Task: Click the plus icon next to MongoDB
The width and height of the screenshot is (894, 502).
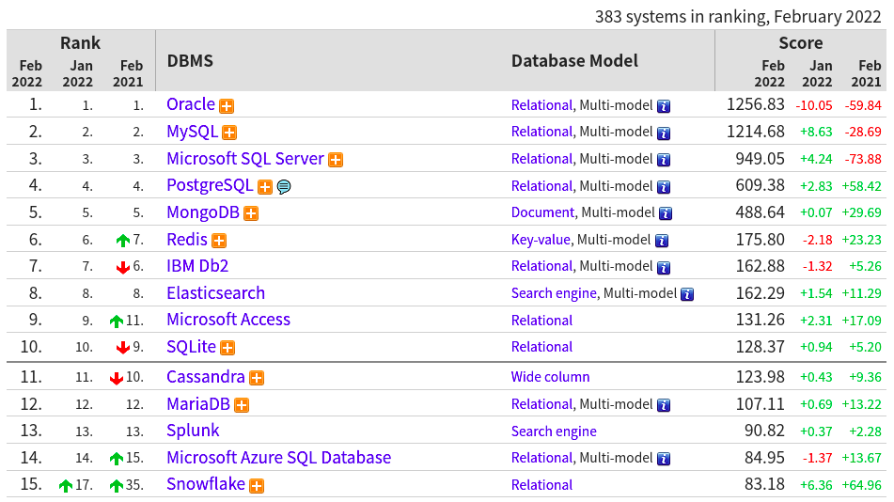Action: point(251,213)
